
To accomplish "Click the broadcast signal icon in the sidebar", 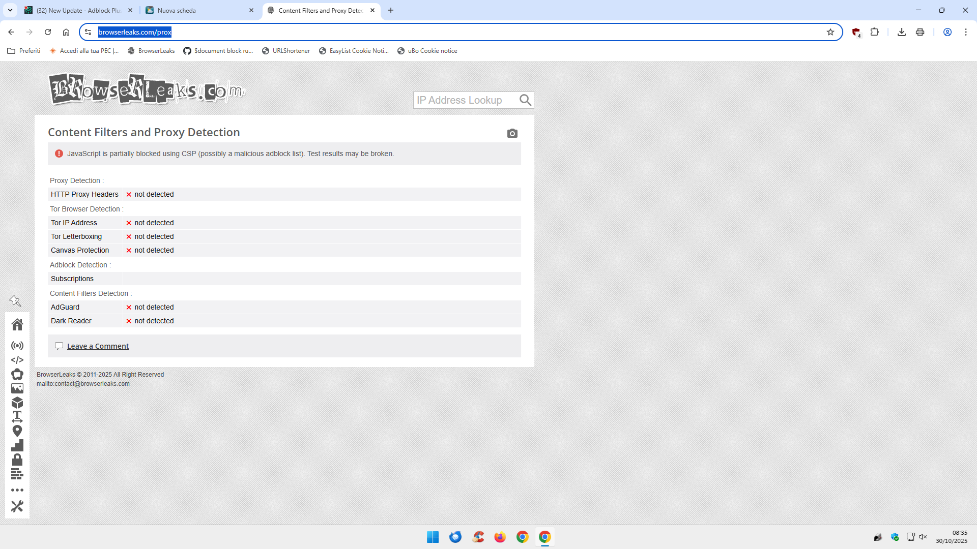I will click(x=17, y=346).
